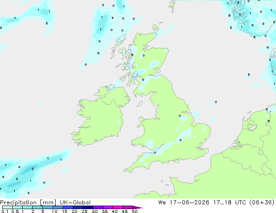The height and width of the screenshot is (213, 276).
Task: Click the 25–30 mm navy legend swatch
Action: (88, 207)
